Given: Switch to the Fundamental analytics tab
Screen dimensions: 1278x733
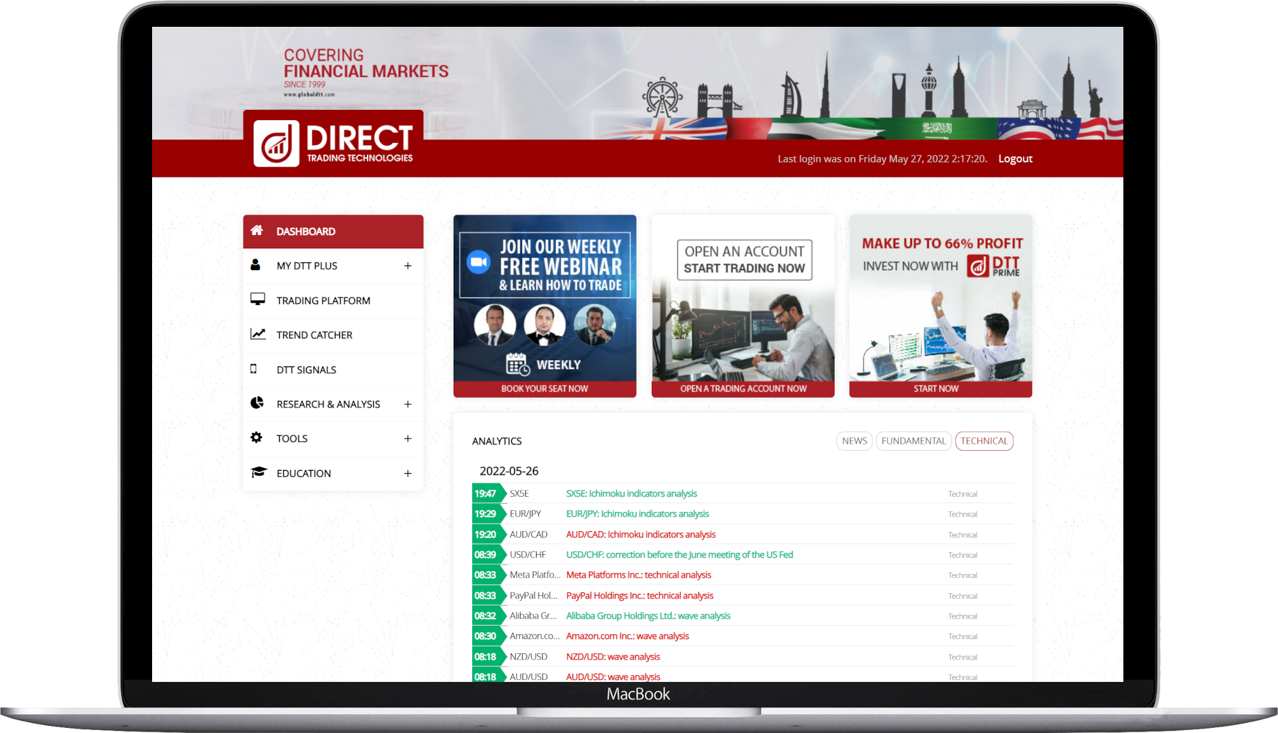Looking at the screenshot, I should [x=913, y=441].
